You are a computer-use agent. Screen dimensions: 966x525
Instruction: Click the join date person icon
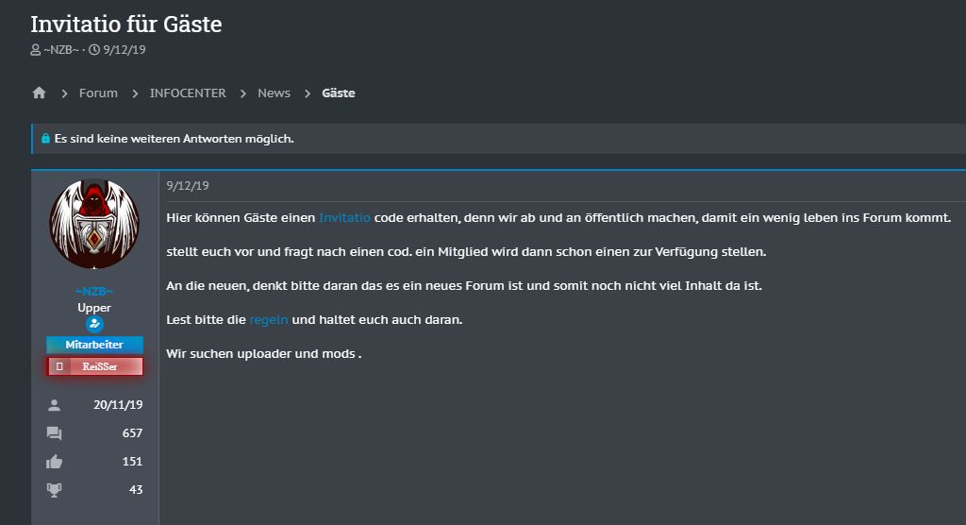(54, 405)
